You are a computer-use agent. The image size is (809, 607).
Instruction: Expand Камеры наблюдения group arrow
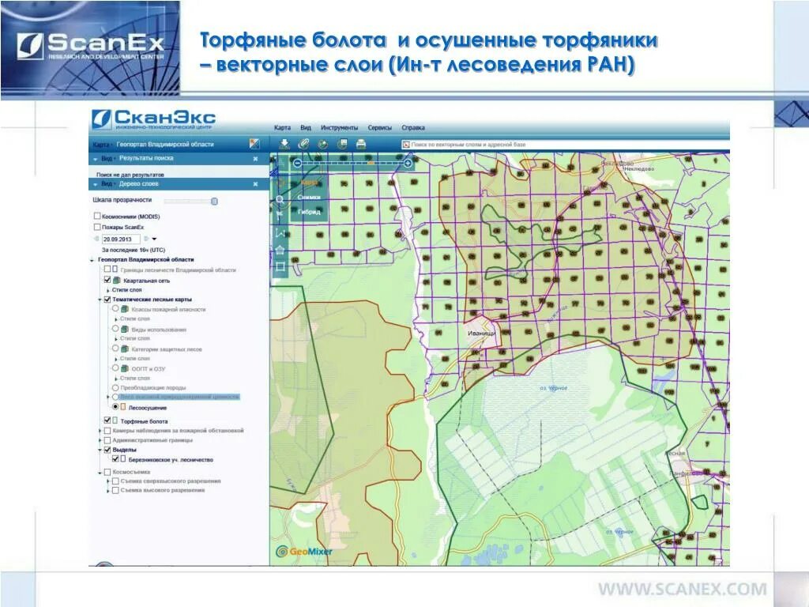pos(100,431)
